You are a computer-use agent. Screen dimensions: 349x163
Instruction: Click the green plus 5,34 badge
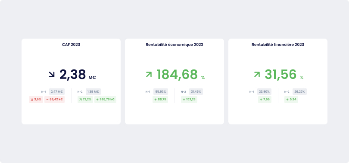point(291,100)
